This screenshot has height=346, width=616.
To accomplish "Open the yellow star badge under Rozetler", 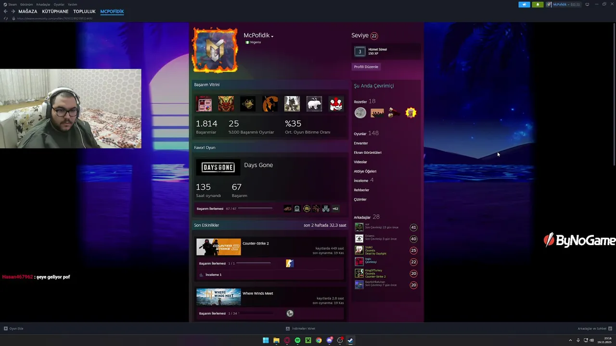I will 411,112.
